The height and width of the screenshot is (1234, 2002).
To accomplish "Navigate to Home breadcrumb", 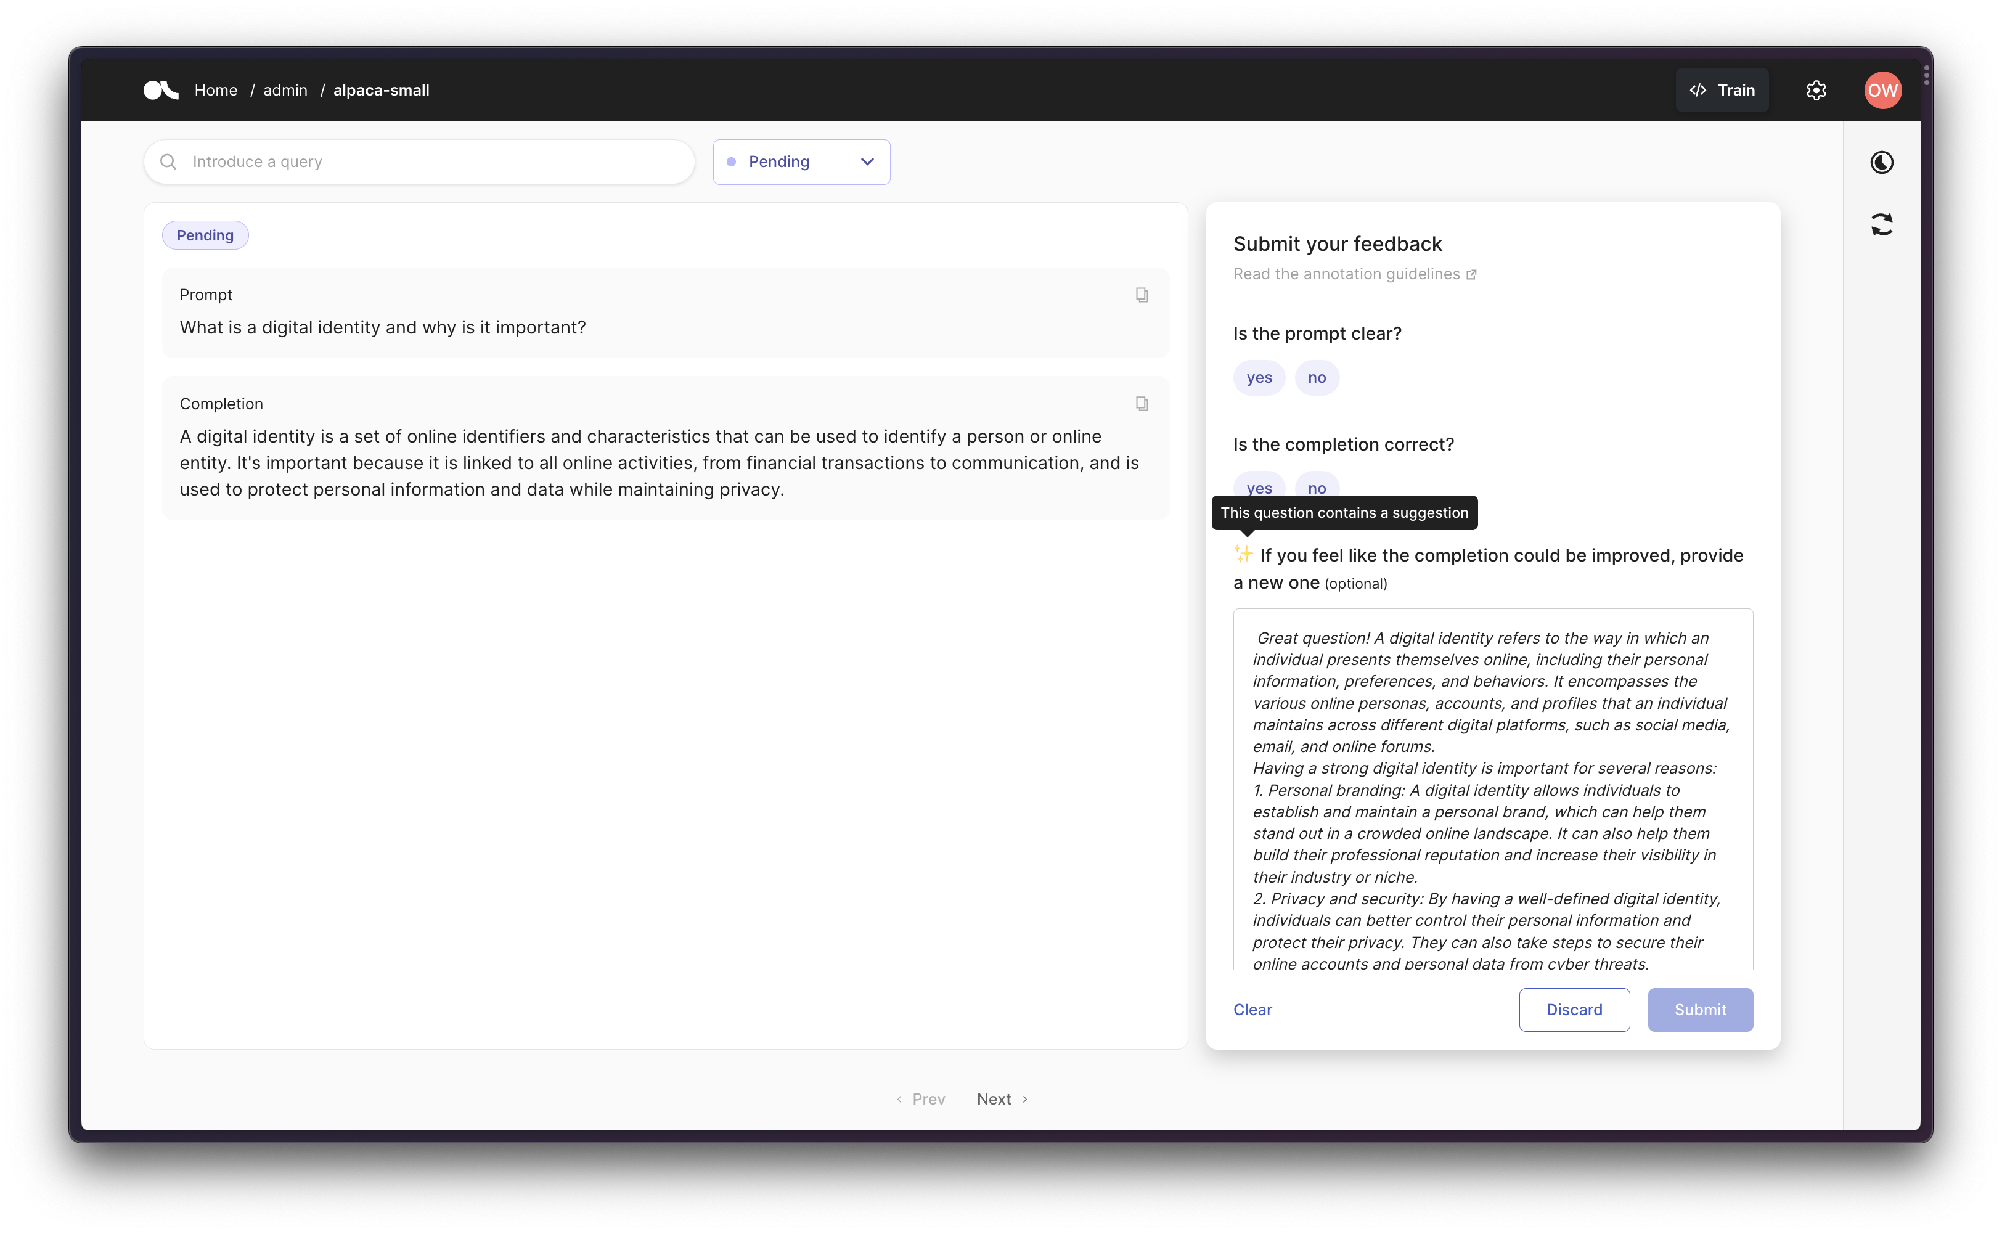I will point(216,90).
